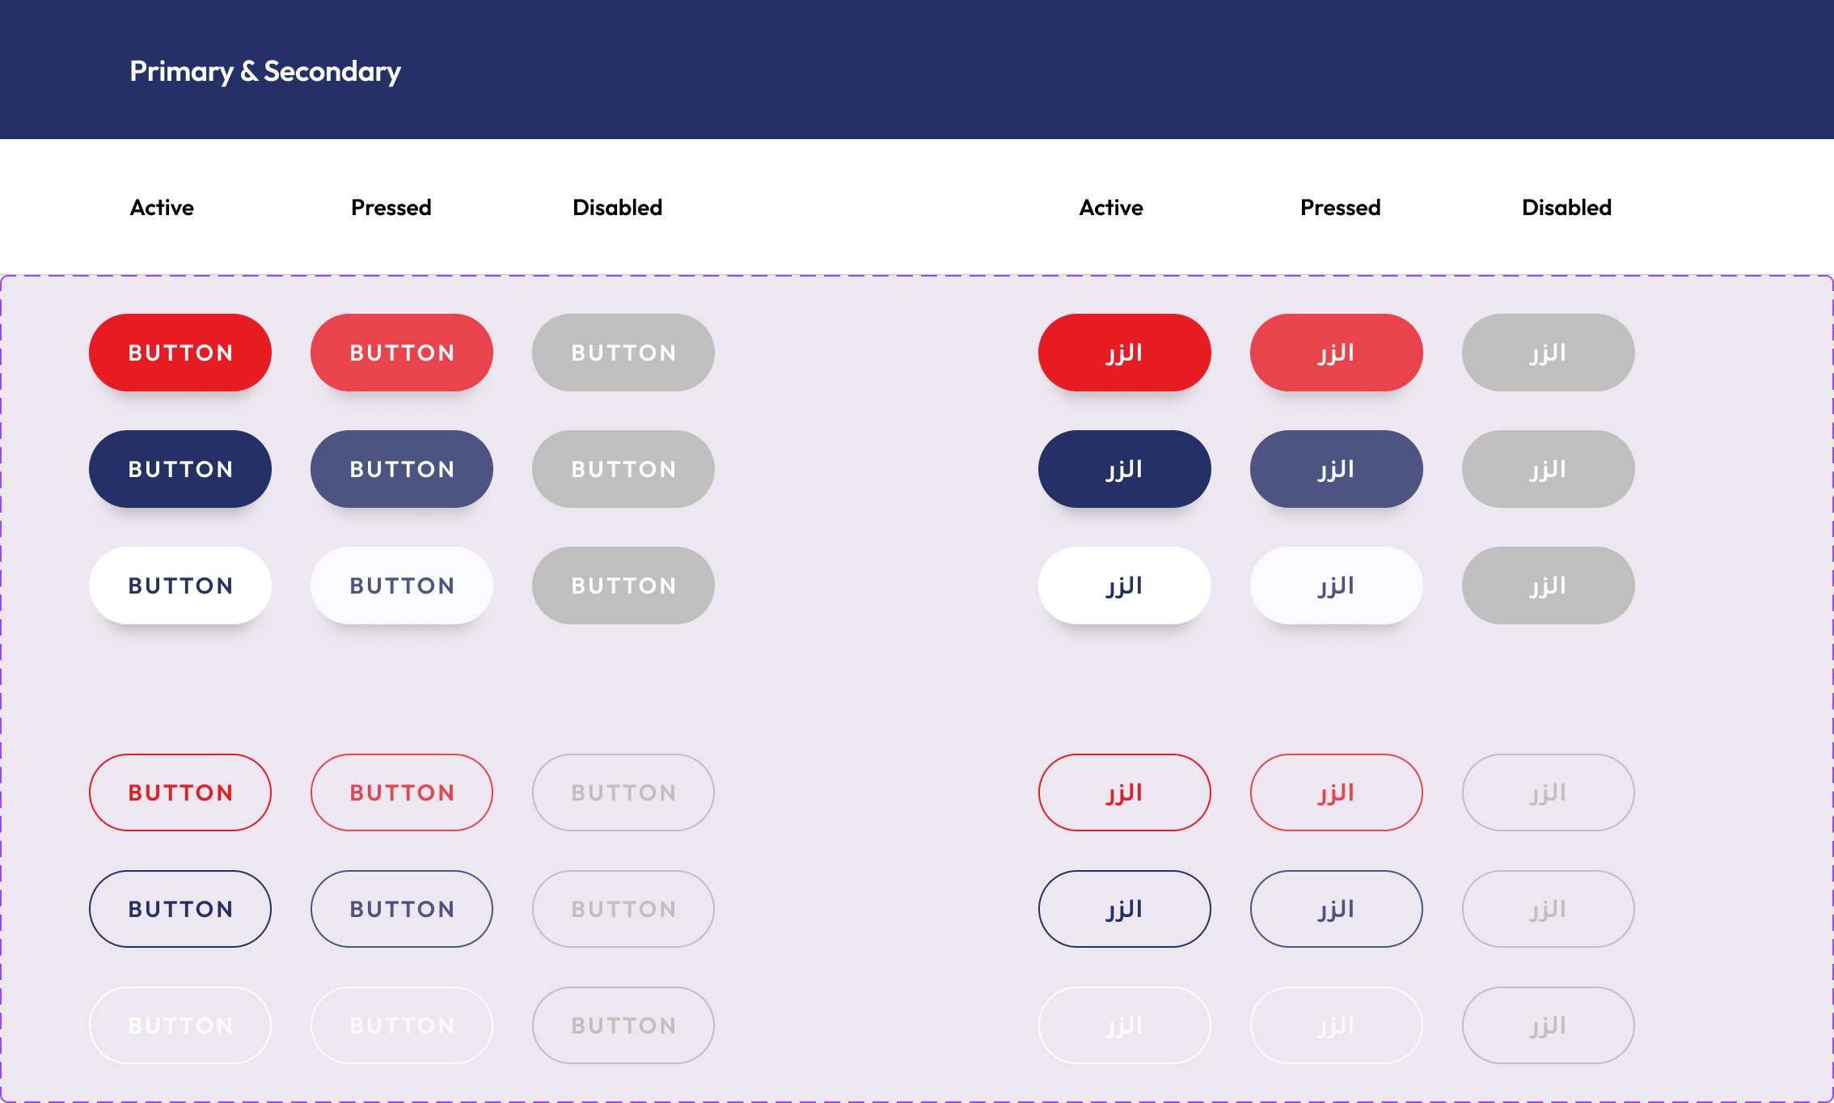The width and height of the screenshot is (1834, 1103).
Task: Click the gray Disabled BUTTON in the top row
Action: click(623, 353)
